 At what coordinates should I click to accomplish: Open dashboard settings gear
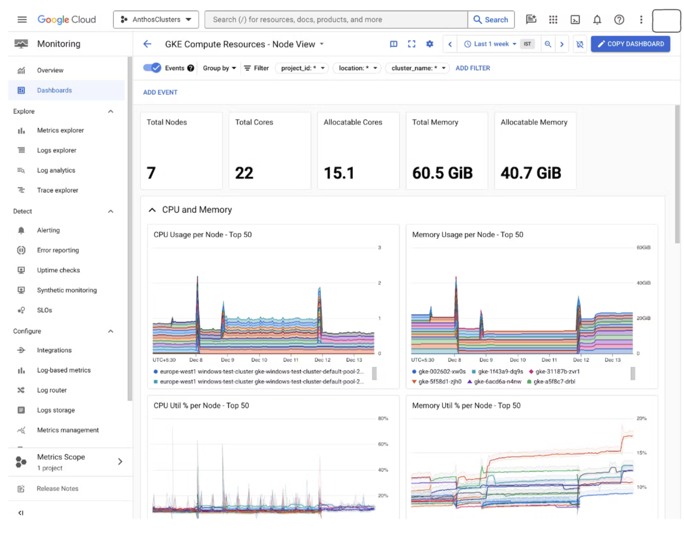pos(430,44)
